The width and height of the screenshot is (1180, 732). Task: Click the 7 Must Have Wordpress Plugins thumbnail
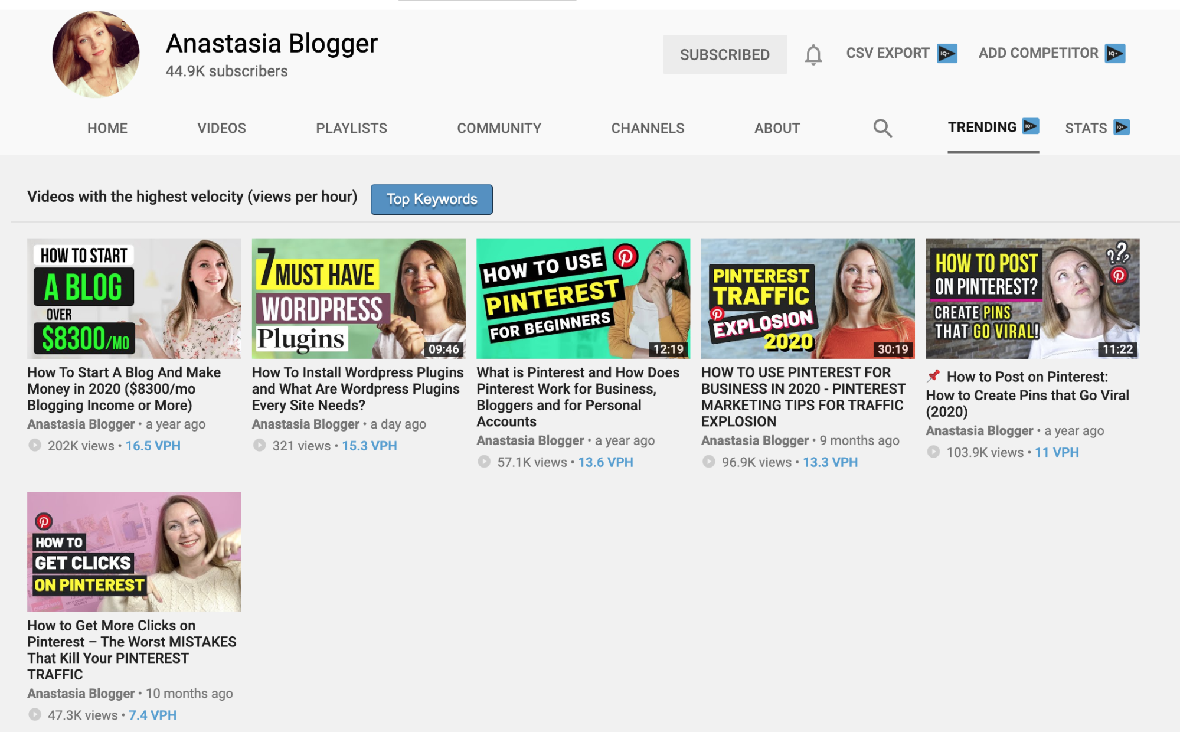[359, 299]
